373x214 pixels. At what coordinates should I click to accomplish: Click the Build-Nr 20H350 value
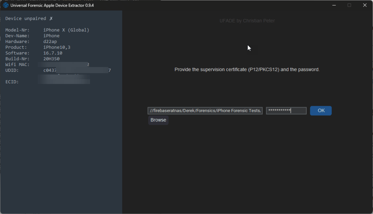coord(51,59)
